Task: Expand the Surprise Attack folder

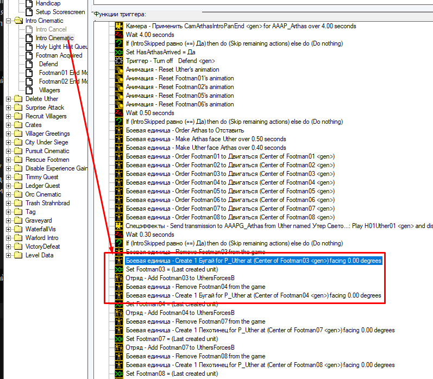Action: coord(9,108)
